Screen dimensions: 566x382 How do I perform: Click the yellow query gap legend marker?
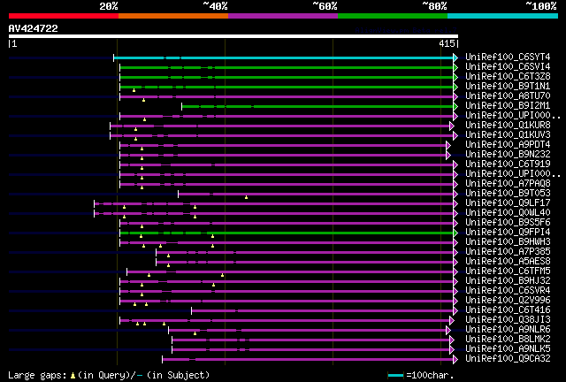click(73, 376)
